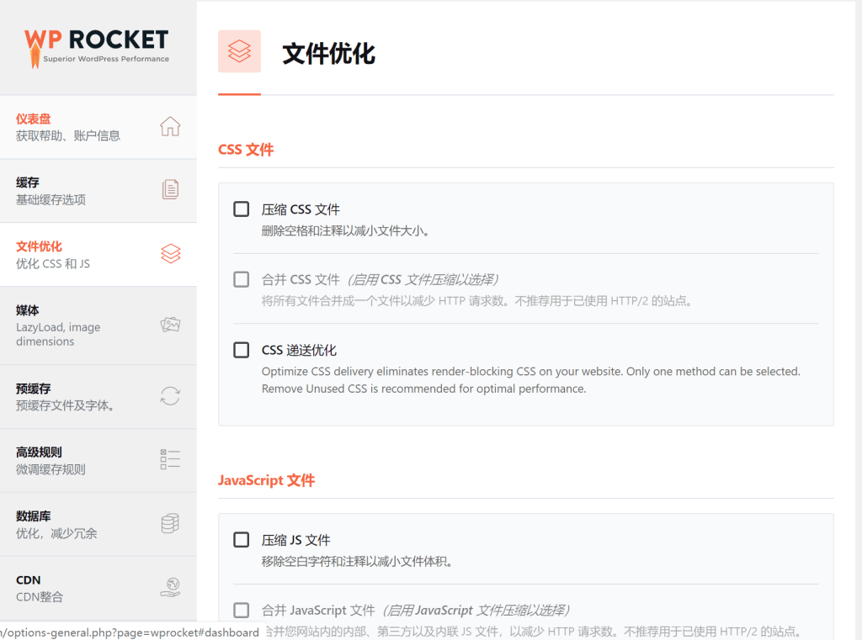Toggle the 合并 CSS 文件 checkbox
Viewport: 862px width, 640px height.
[x=242, y=279]
